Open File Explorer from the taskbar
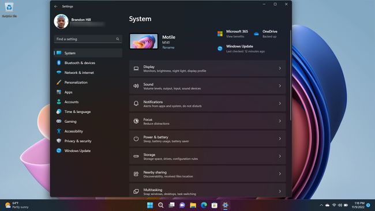This screenshot has height=211, width=375. pyautogui.click(x=193, y=205)
